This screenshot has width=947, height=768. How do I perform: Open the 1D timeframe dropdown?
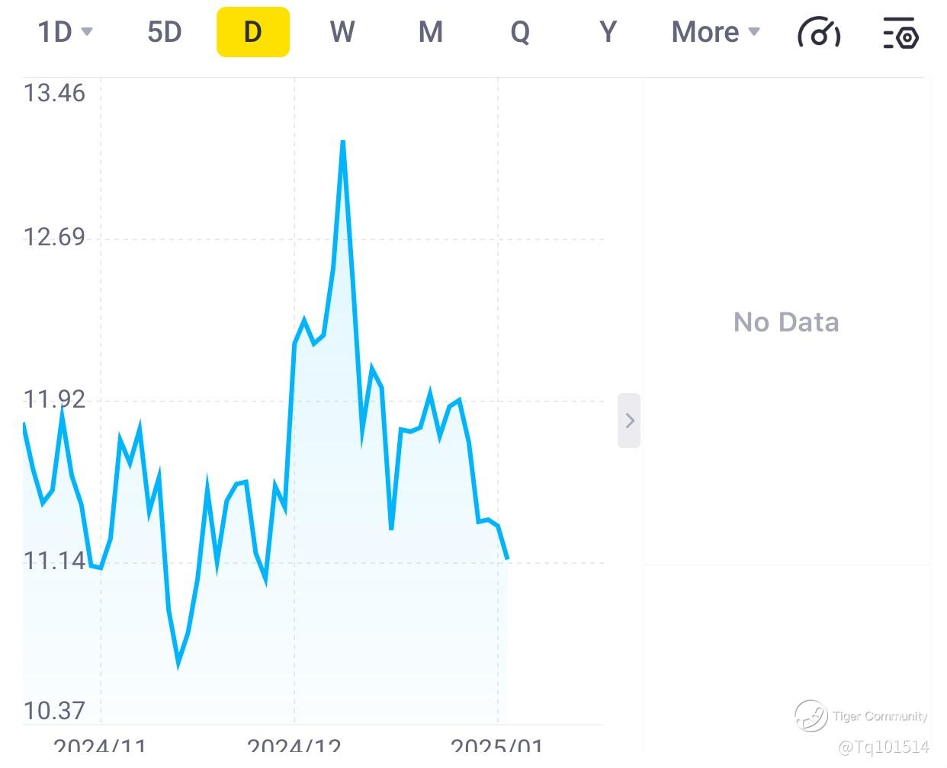[x=65, y=32]
